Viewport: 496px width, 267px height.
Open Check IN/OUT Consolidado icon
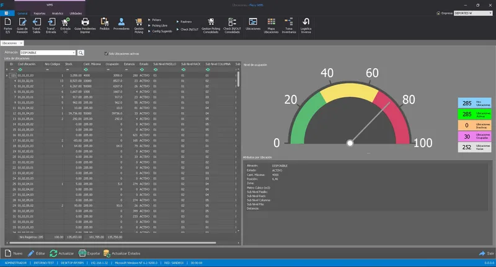pos(232,22)
